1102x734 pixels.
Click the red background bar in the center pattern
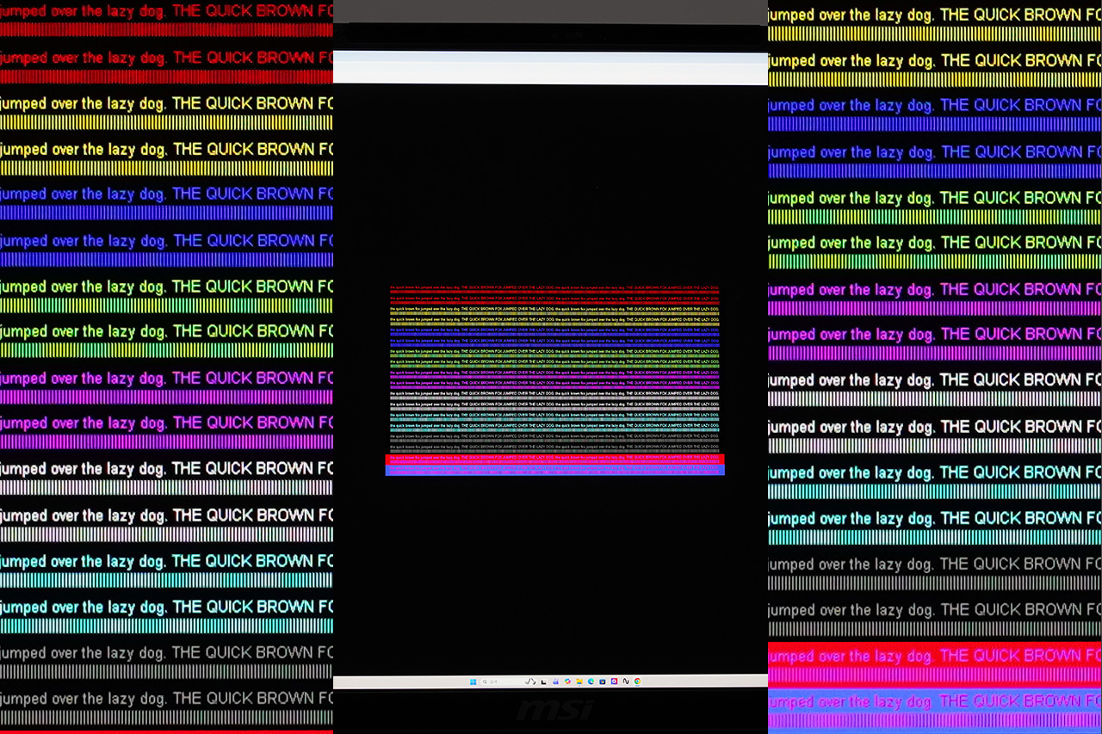pyautogui.click(x=555, y=460)
